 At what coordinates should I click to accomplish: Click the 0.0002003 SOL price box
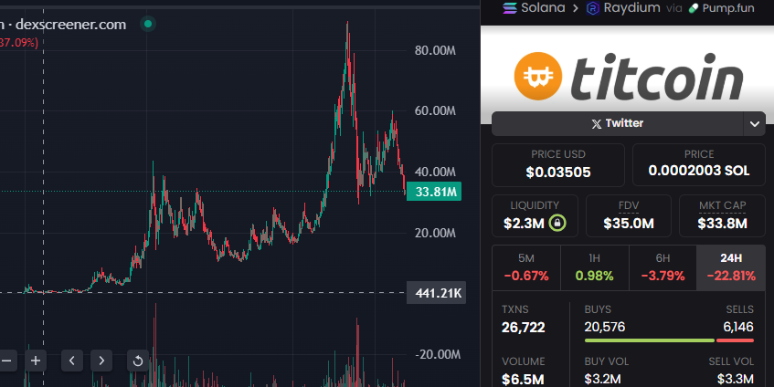pyautogui.click(x=699, y=164)
